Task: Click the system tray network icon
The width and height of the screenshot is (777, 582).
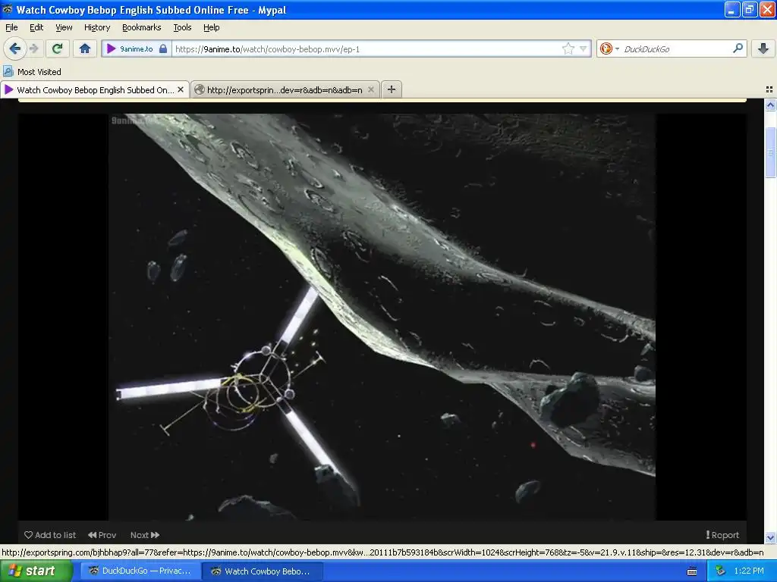Action: (721, 571)
